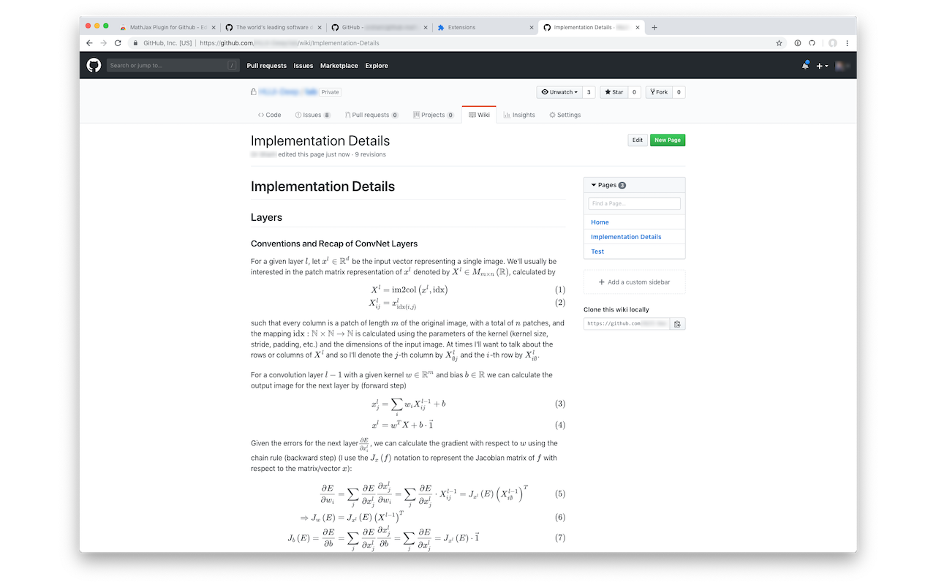View the 9 revisions history

[x=370, y=154]
